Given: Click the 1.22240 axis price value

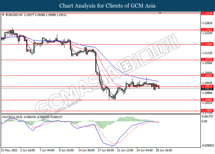Looking at the screenshot, I should tap(207, 33).
